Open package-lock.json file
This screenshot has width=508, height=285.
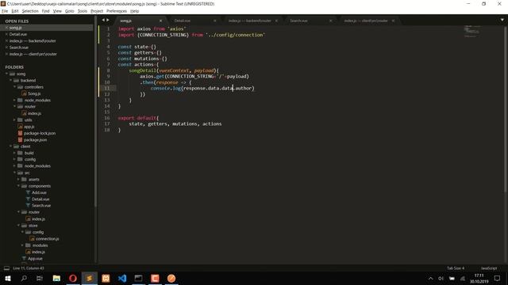[40, 133]
